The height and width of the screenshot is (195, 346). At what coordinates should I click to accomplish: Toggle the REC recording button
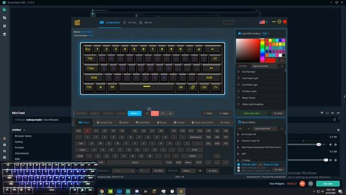pos(302,184)
